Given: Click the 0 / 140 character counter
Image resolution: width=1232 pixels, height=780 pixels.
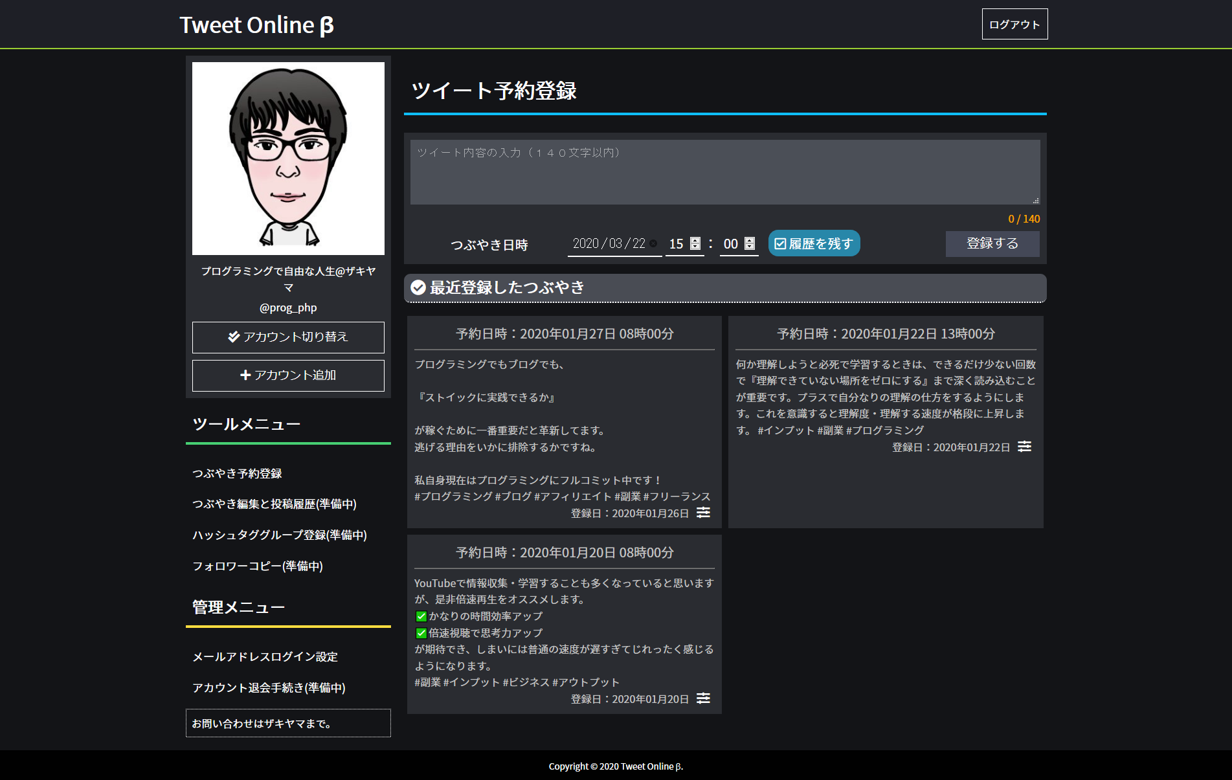Looking at the screenshot, I should tap(1024, 219).
